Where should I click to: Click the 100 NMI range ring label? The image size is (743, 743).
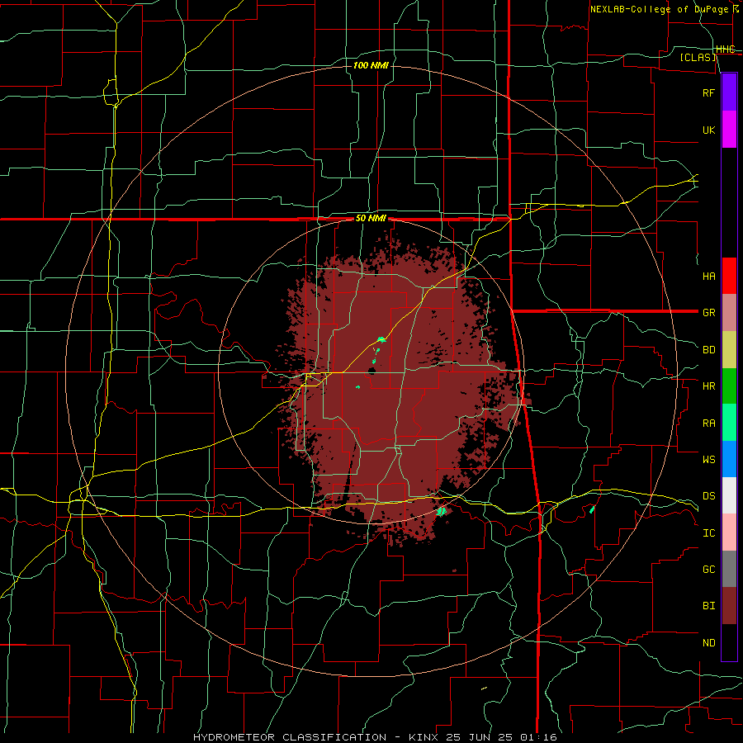[371, 65]
